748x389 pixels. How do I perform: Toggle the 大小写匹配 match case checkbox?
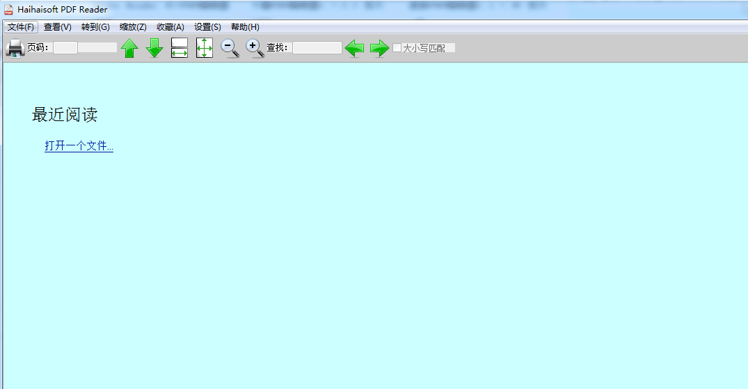[x=397, y=48]
